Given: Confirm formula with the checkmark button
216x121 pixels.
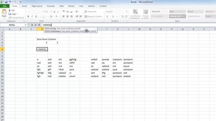Looking at the screenshot, I should pos(35,25).
